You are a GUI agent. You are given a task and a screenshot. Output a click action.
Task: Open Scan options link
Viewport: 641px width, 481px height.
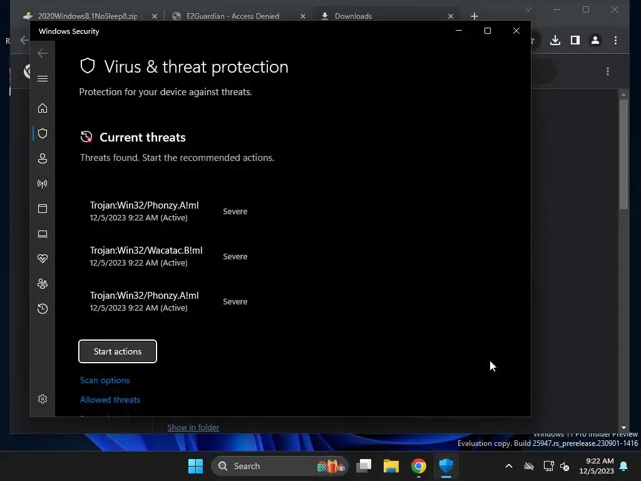(x=105, y=380)
